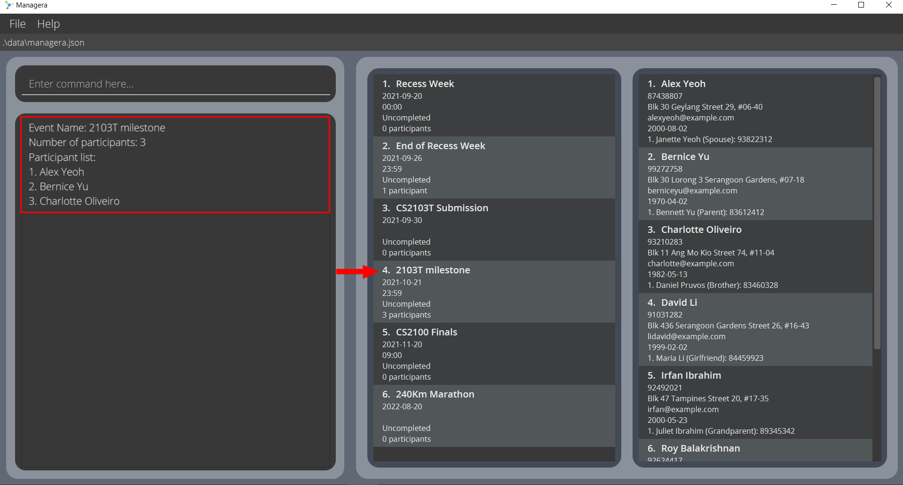Click address Blk 11 Ang Mo Kio Street 74

(x=711, y=253)
